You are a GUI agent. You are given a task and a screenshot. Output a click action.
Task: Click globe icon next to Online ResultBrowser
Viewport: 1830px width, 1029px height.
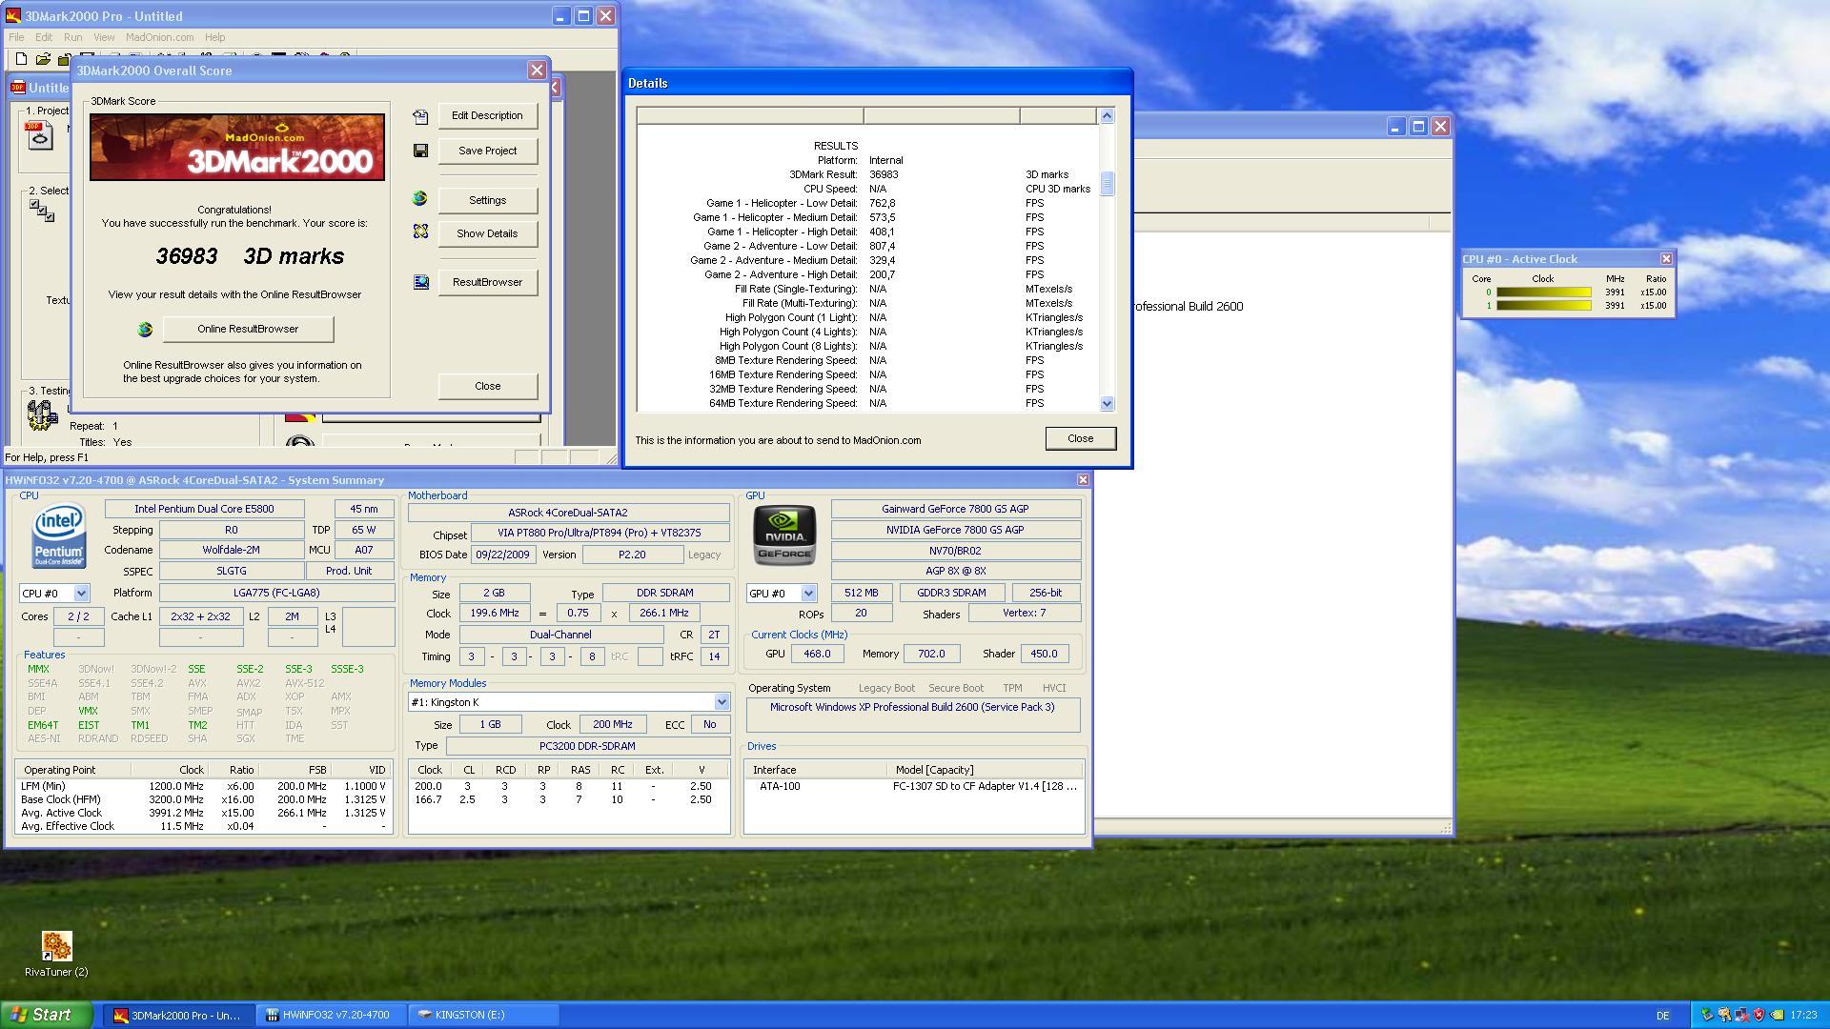(145, 329)
